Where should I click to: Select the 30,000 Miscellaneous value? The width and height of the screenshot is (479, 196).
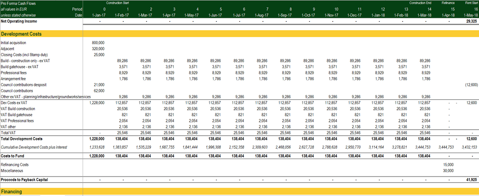(x=449, y=170)
